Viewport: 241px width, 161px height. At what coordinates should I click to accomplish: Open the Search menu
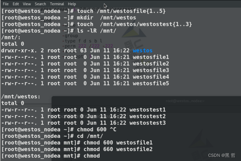(x=40, y=4)
